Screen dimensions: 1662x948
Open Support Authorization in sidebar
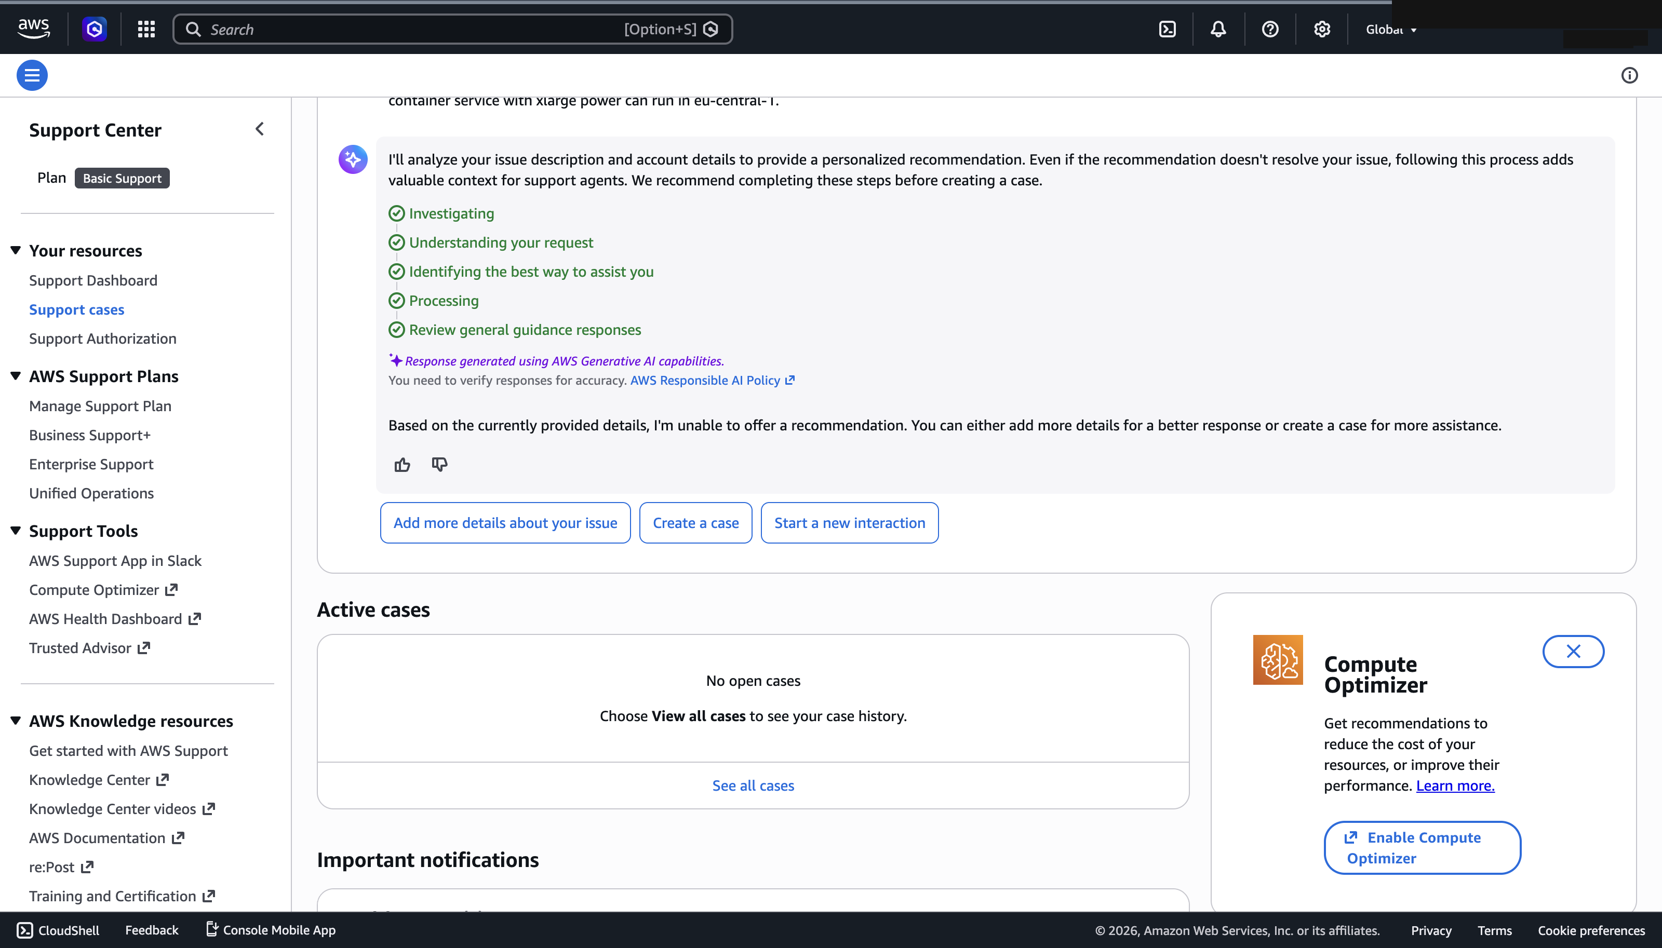(102, 338)
